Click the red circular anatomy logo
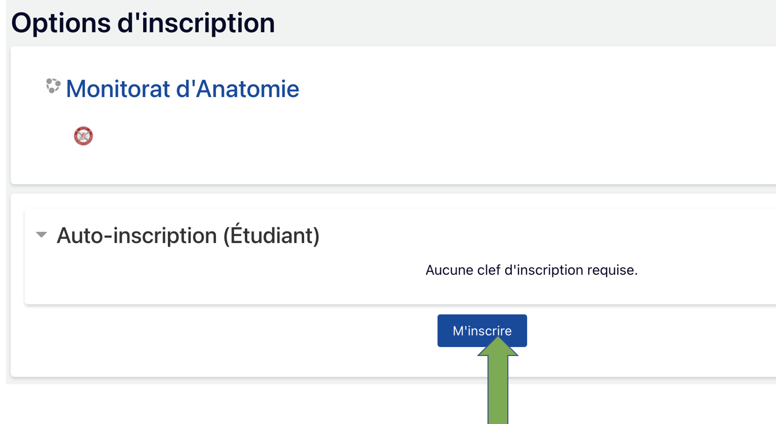 click(x=83, y=136)
